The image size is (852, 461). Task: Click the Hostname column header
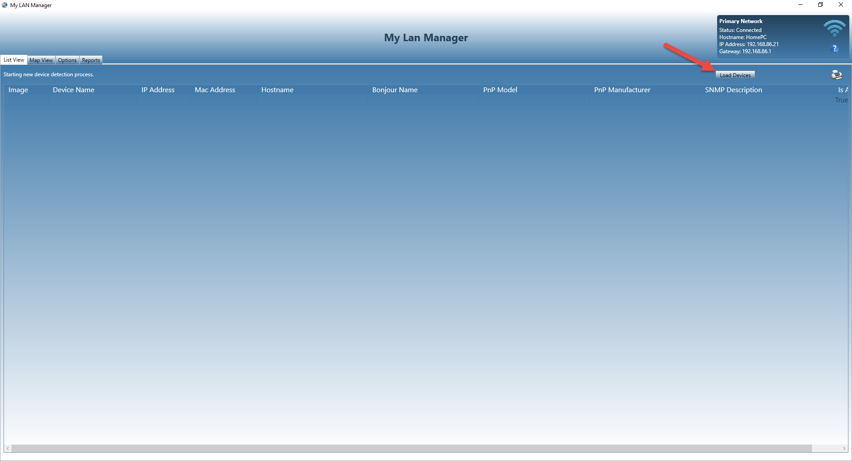tap(277, 90)
